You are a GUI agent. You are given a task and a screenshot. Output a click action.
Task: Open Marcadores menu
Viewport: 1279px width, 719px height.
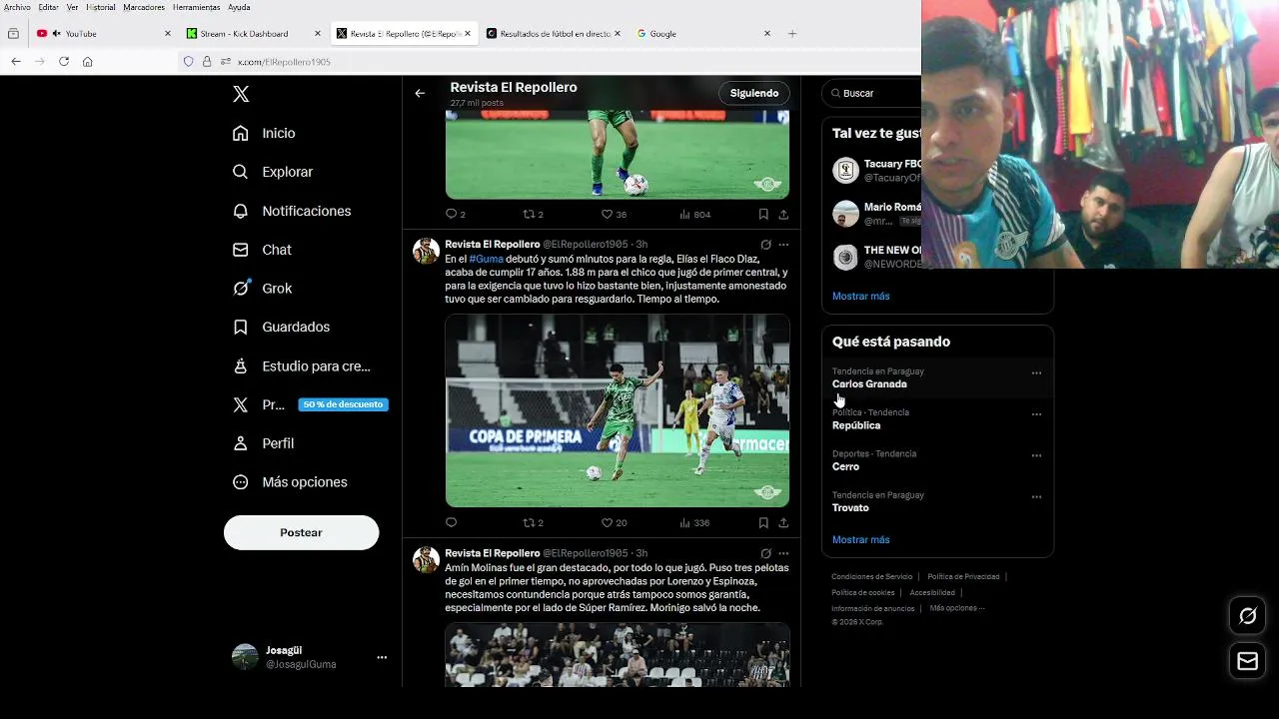[144, 7]
